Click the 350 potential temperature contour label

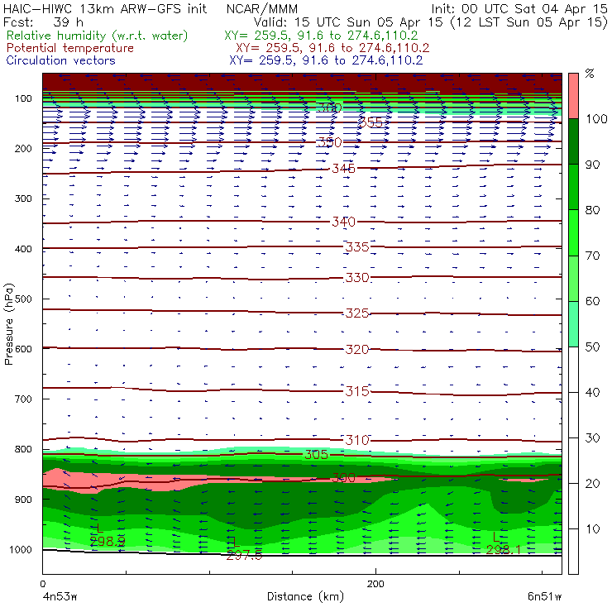(x=329, y=142)
